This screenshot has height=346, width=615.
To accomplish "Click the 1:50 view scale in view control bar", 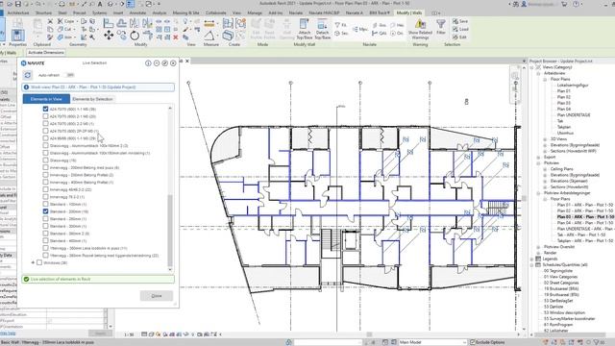I will [x=129, y=334].
